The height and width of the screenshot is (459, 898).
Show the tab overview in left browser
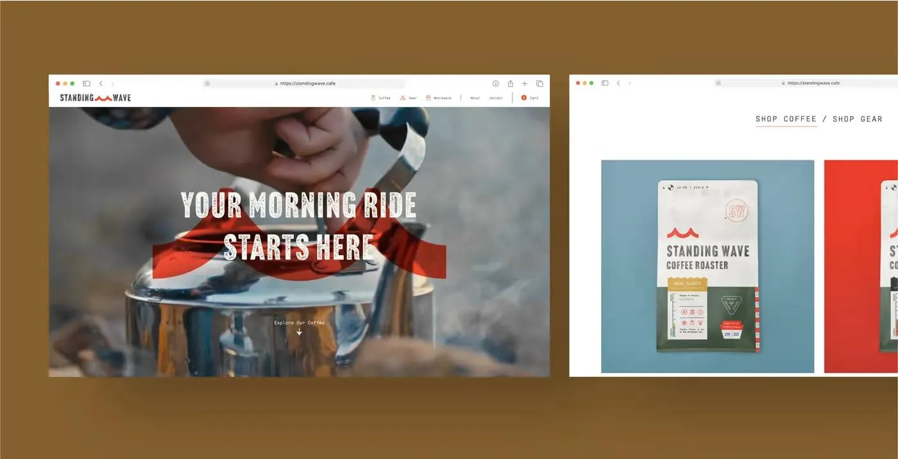539,83
